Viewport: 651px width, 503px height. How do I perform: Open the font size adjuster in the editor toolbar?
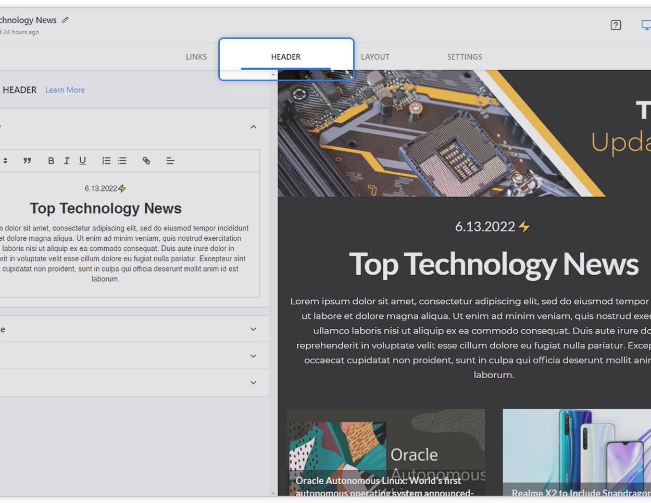pos(5,161)
